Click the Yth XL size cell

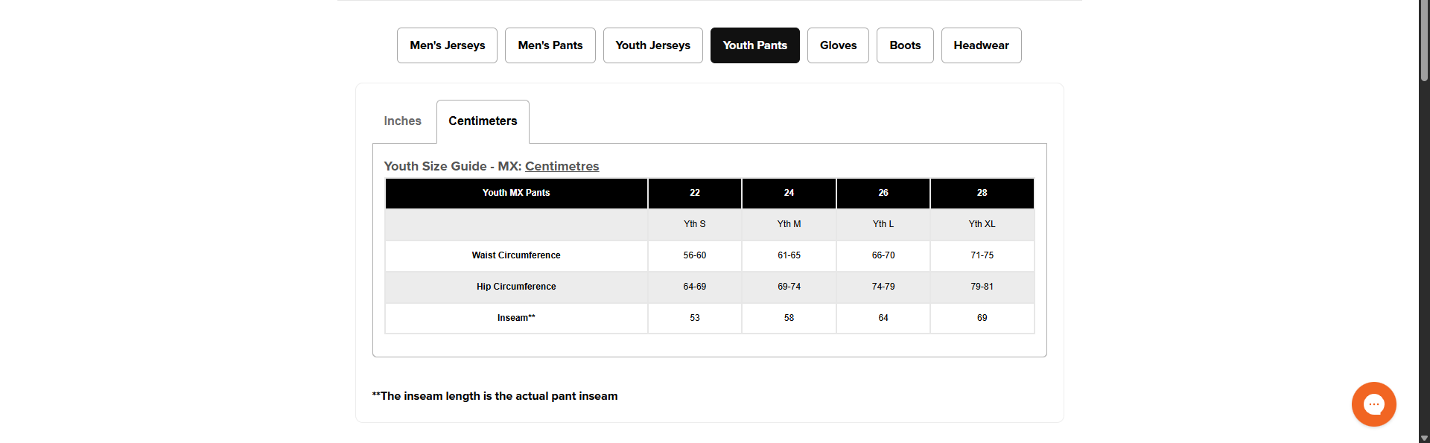(982, 224)
